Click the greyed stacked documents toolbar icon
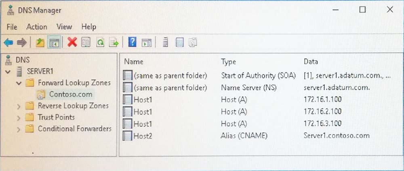 pyautogui.click(x=192, y=42)
